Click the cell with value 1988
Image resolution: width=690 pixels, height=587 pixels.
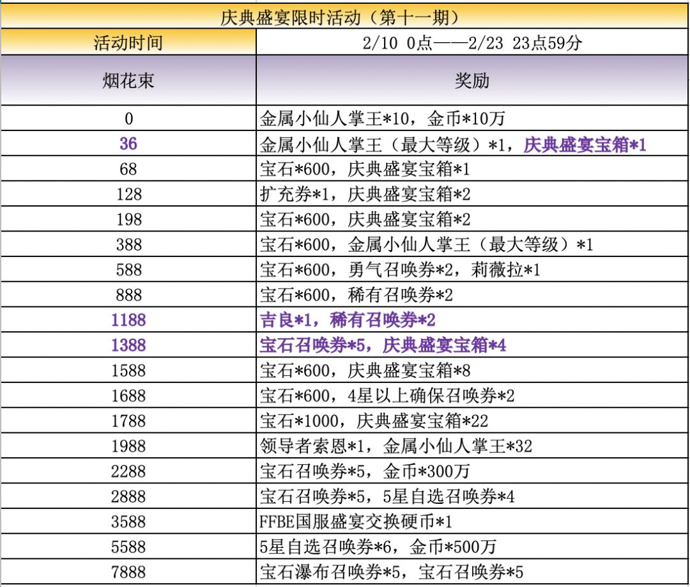pyautogui.click(x=128, y=446)
